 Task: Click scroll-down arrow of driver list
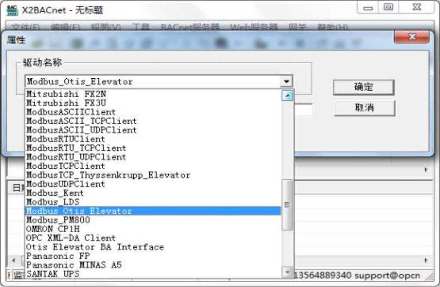[287, 272]
